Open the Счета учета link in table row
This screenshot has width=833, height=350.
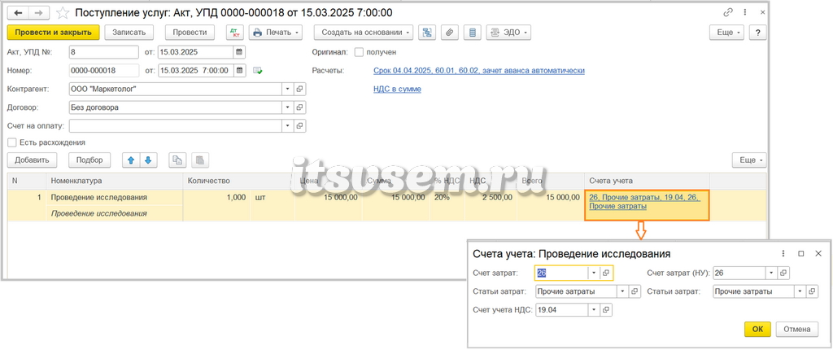(644, 202)
